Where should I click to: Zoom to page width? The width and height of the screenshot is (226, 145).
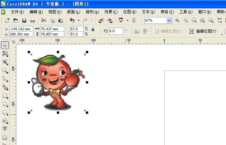coord(220,20)
